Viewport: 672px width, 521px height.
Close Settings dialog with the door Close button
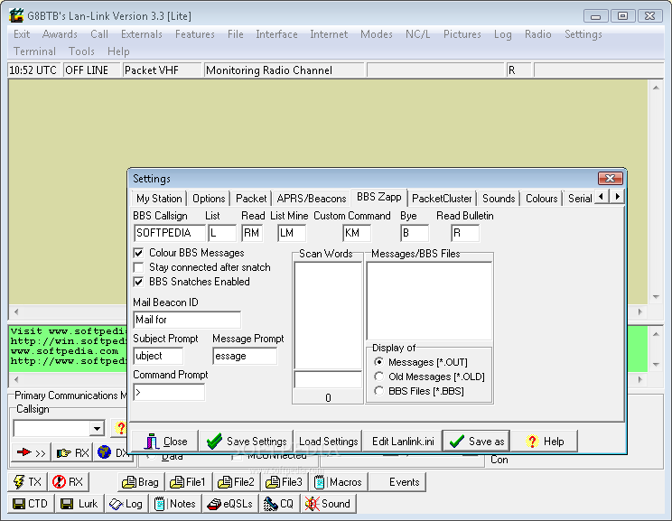(165, 441)
